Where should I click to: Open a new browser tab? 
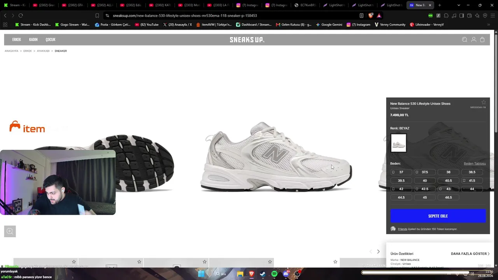(440, 5)
